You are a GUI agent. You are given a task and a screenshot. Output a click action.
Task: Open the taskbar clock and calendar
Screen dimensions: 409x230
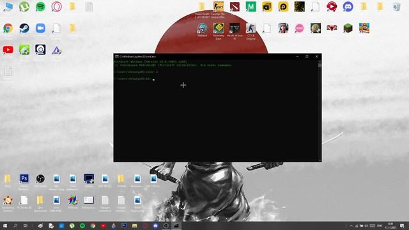[x=390, y=226]
